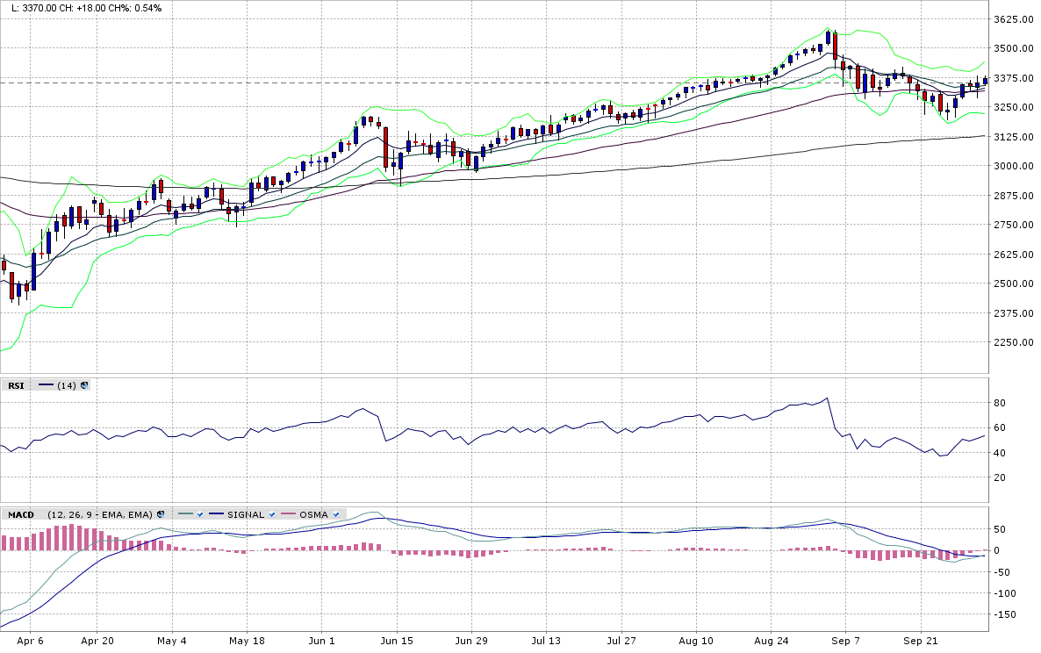Click the Aug 10 date label

pyautogui.click(x=696, y=641)
